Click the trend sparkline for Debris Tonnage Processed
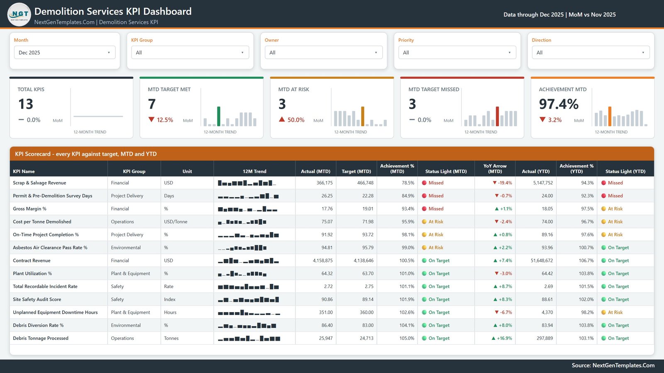The image size is (664, 373). (x=249, y=338)
